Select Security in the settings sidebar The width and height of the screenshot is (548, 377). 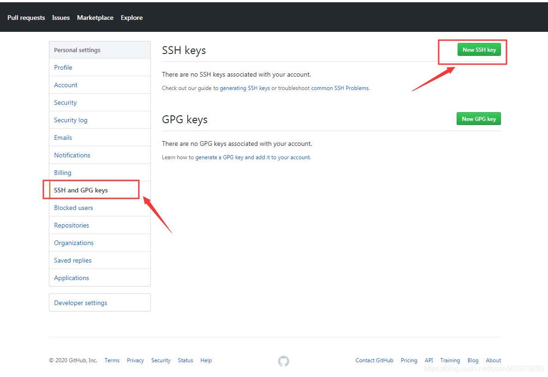[x=100, y=102]
